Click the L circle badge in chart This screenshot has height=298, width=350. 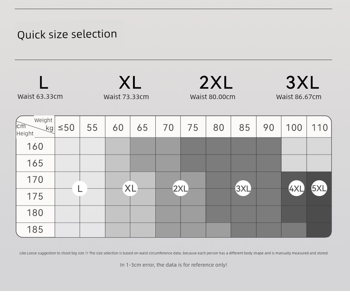pyautogui.click(x=80, y=188)
